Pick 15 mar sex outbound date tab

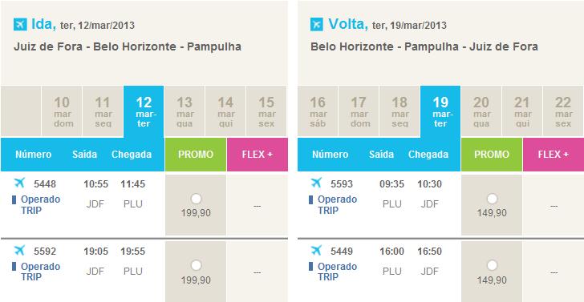pos(266,111)
